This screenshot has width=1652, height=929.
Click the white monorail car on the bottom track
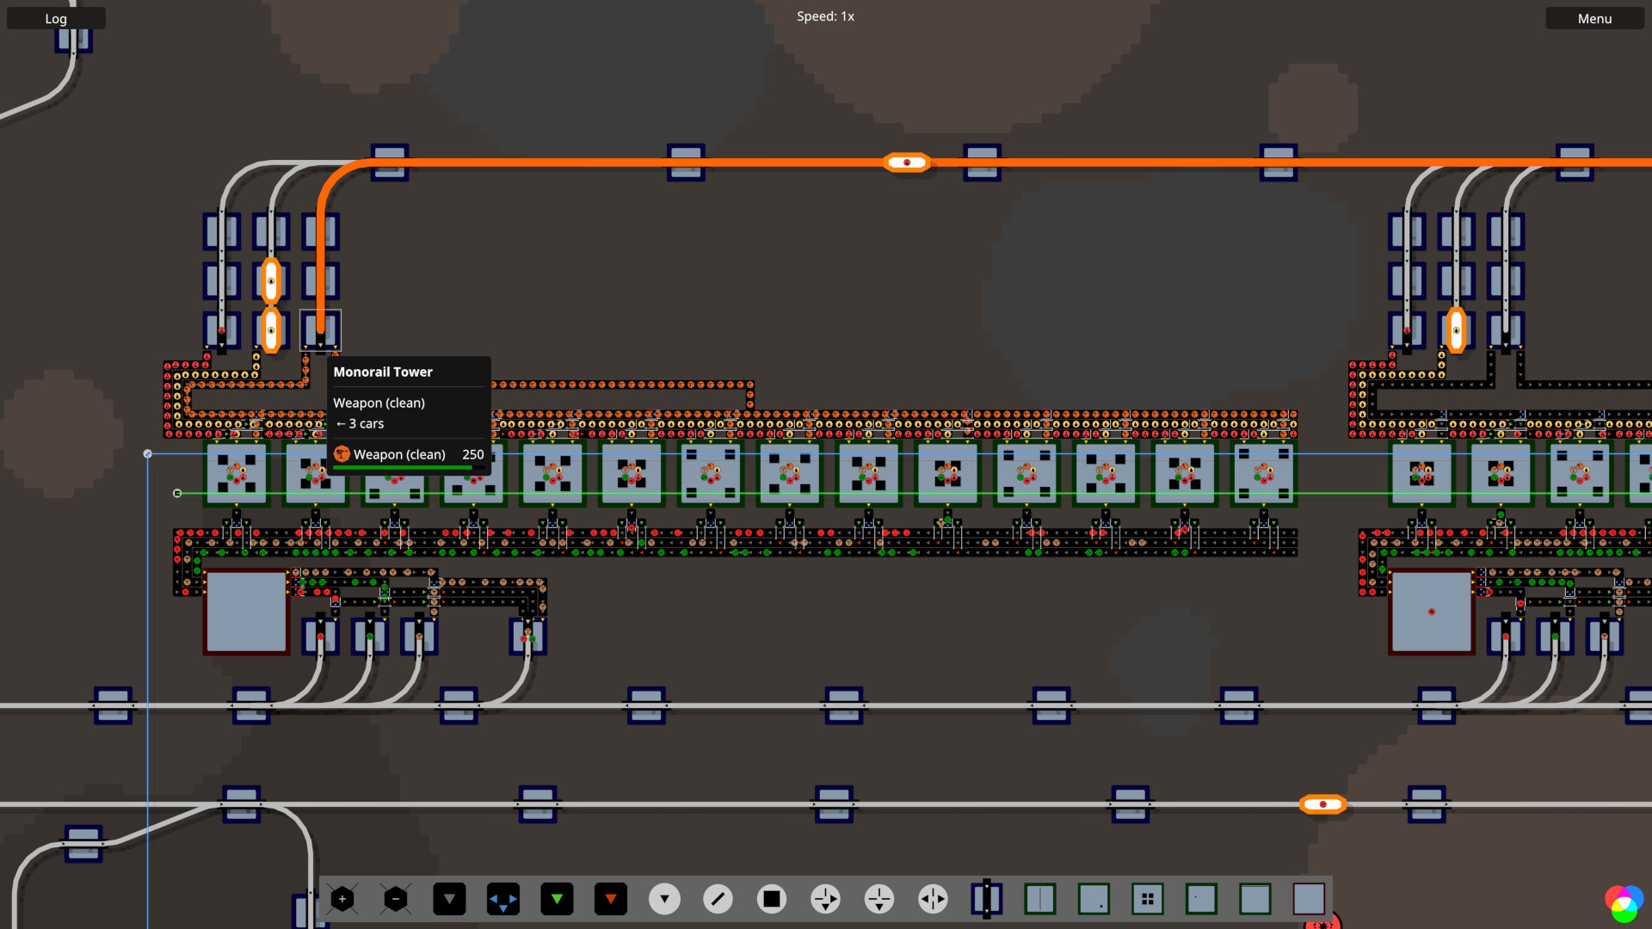click(1322, 804)
